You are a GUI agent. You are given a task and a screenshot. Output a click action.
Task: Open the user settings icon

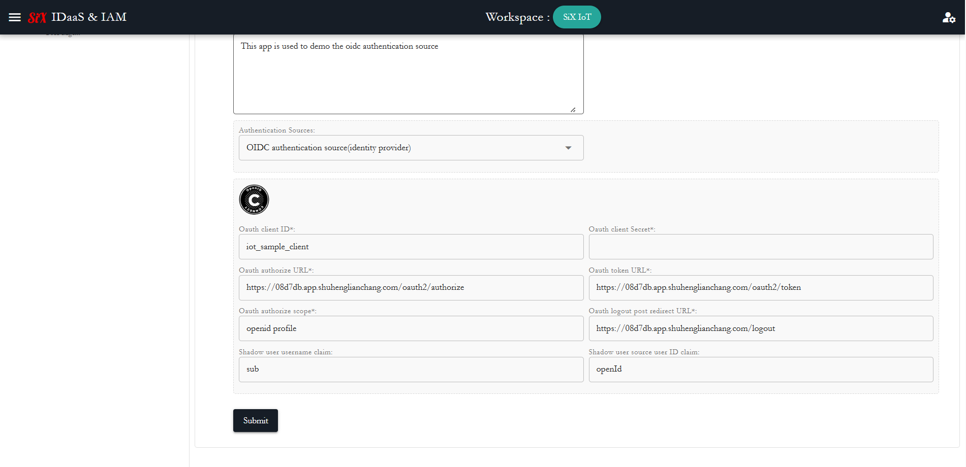coord(949,18)
